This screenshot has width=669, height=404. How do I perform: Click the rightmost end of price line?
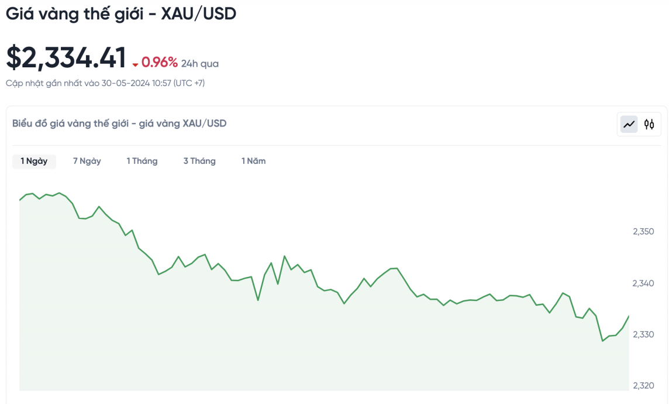pos(629,316)
